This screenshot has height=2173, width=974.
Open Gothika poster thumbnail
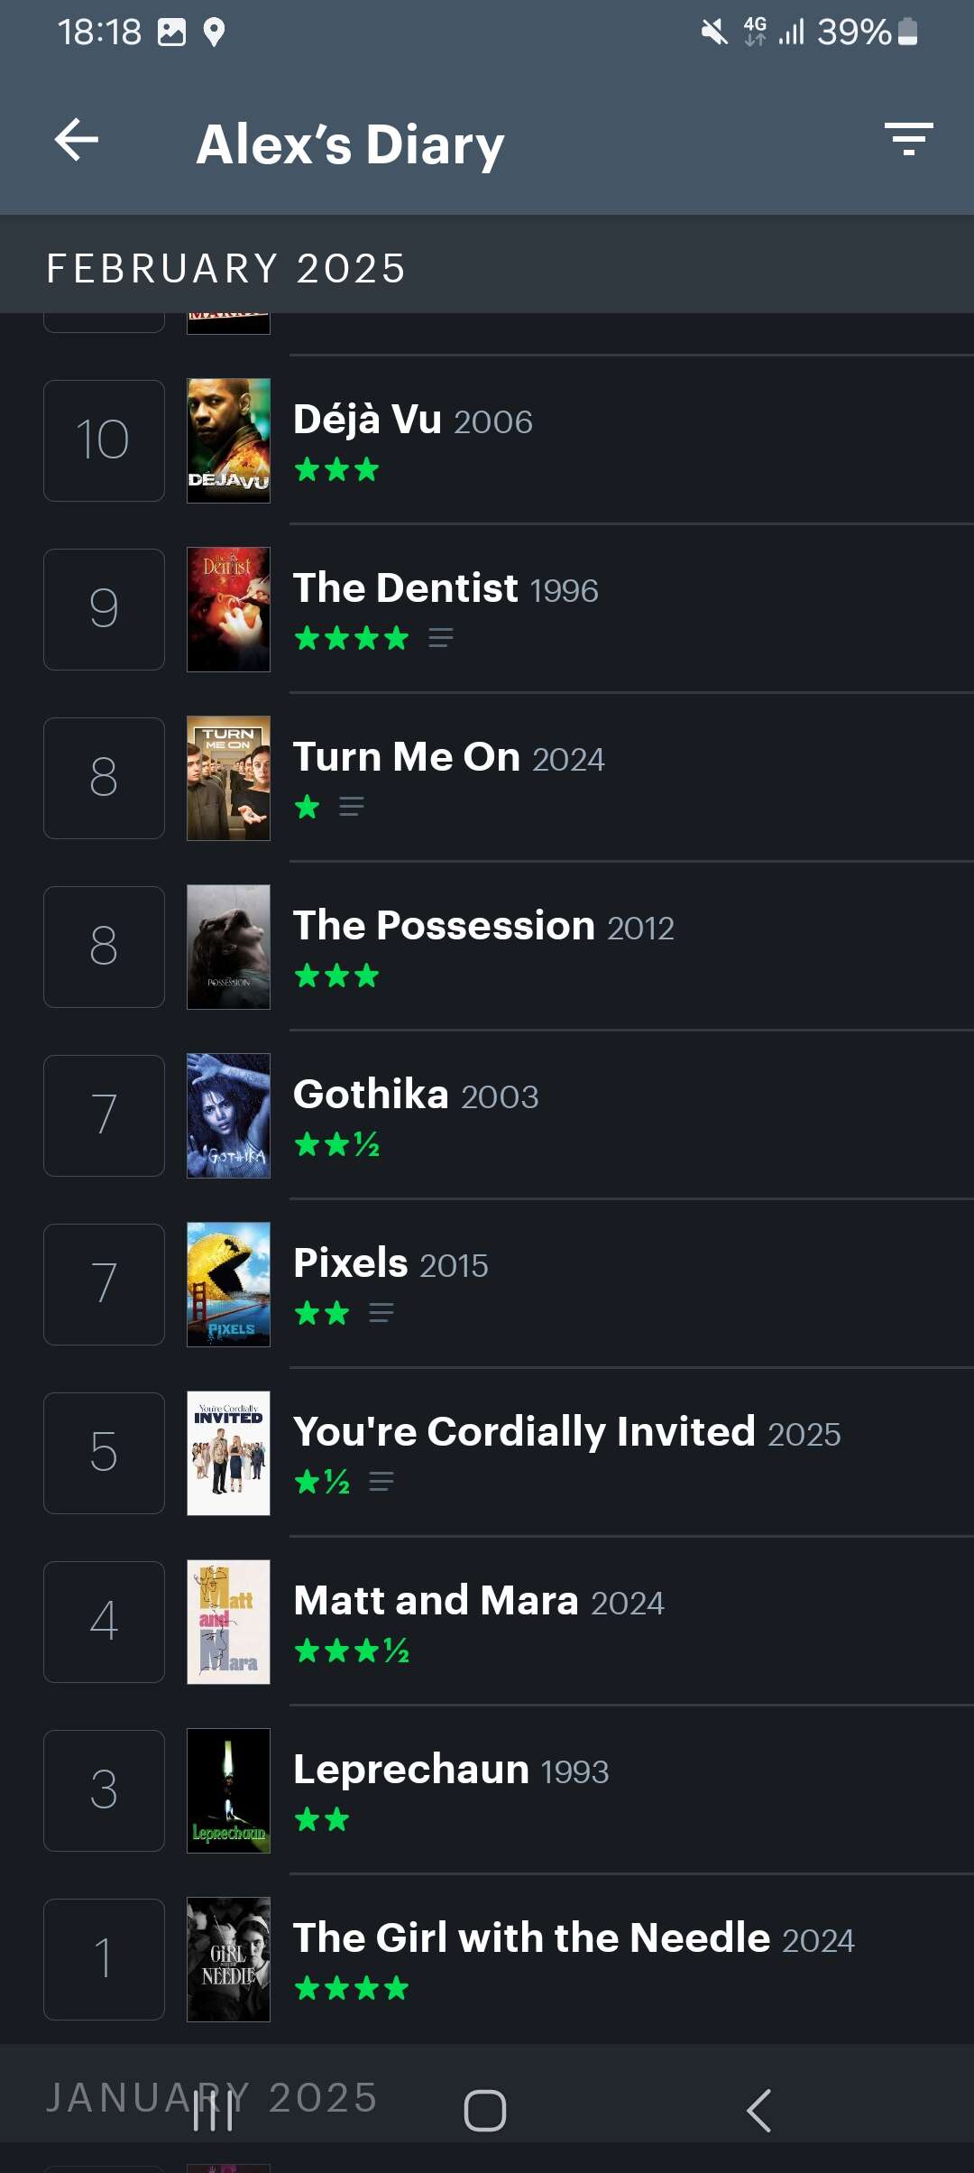pyautogui.click(x=228, y=1115)
